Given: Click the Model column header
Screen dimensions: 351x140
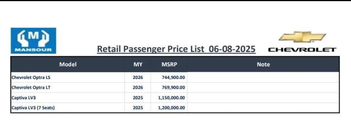Looking at the screenshot, I should click(x=68, y=64).
